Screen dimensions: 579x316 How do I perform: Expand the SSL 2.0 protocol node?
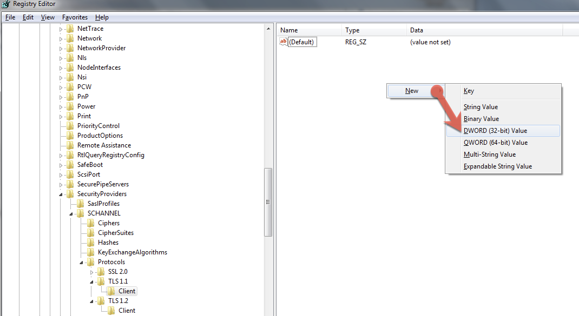pos(92,272)
